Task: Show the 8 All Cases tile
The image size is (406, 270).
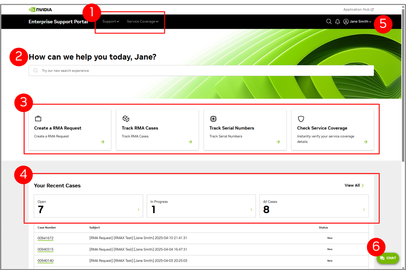Action: click(314, 206)
